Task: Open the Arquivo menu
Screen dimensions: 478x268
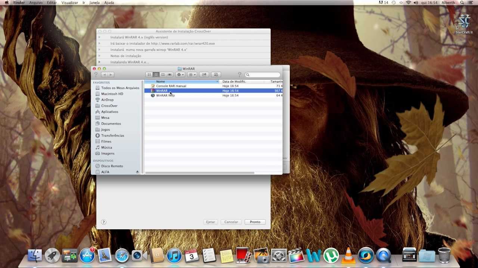Action: click(36, 3)
